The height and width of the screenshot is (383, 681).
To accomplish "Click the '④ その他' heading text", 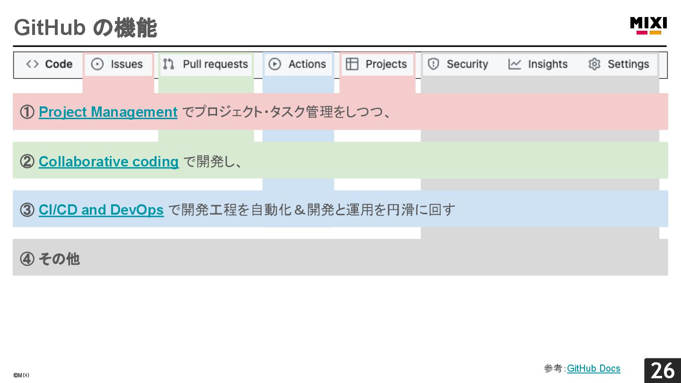I will pyautogui.click(x=50, y=259).
